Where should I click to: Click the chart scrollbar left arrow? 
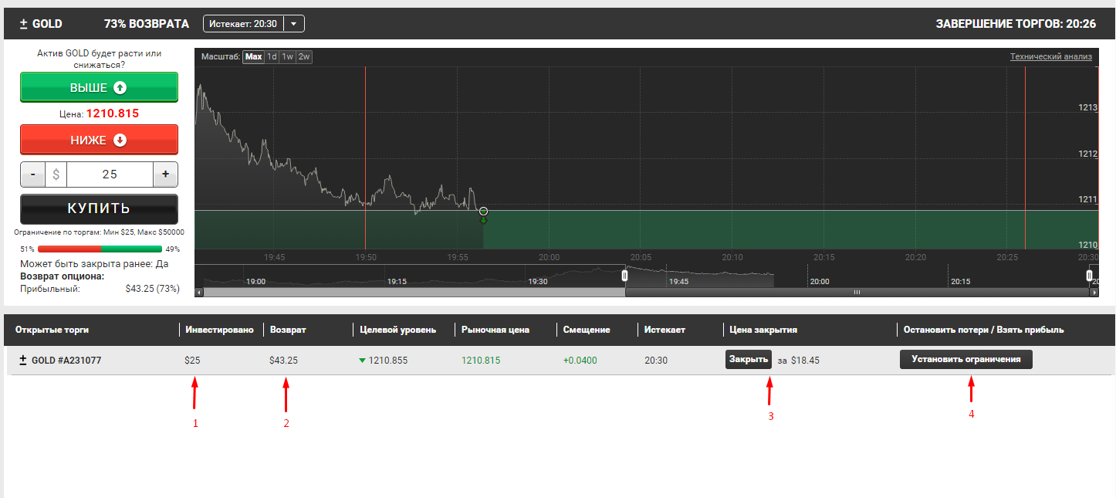pyautogui.click(x=199, y=293)
